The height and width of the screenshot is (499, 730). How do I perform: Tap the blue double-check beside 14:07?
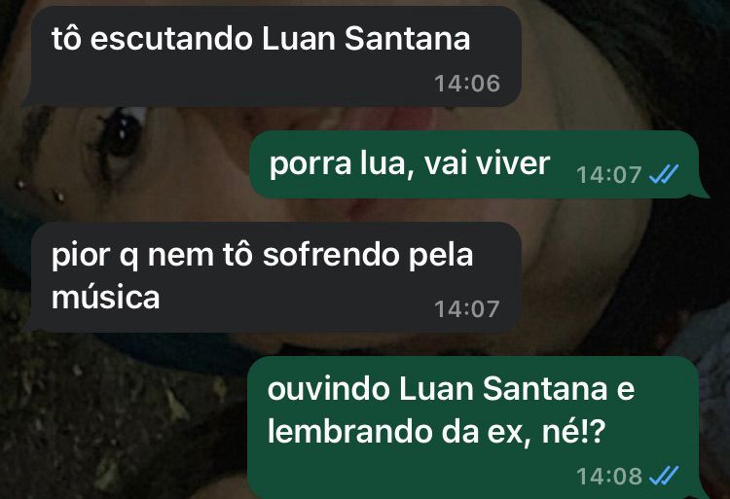coord(665,174)
